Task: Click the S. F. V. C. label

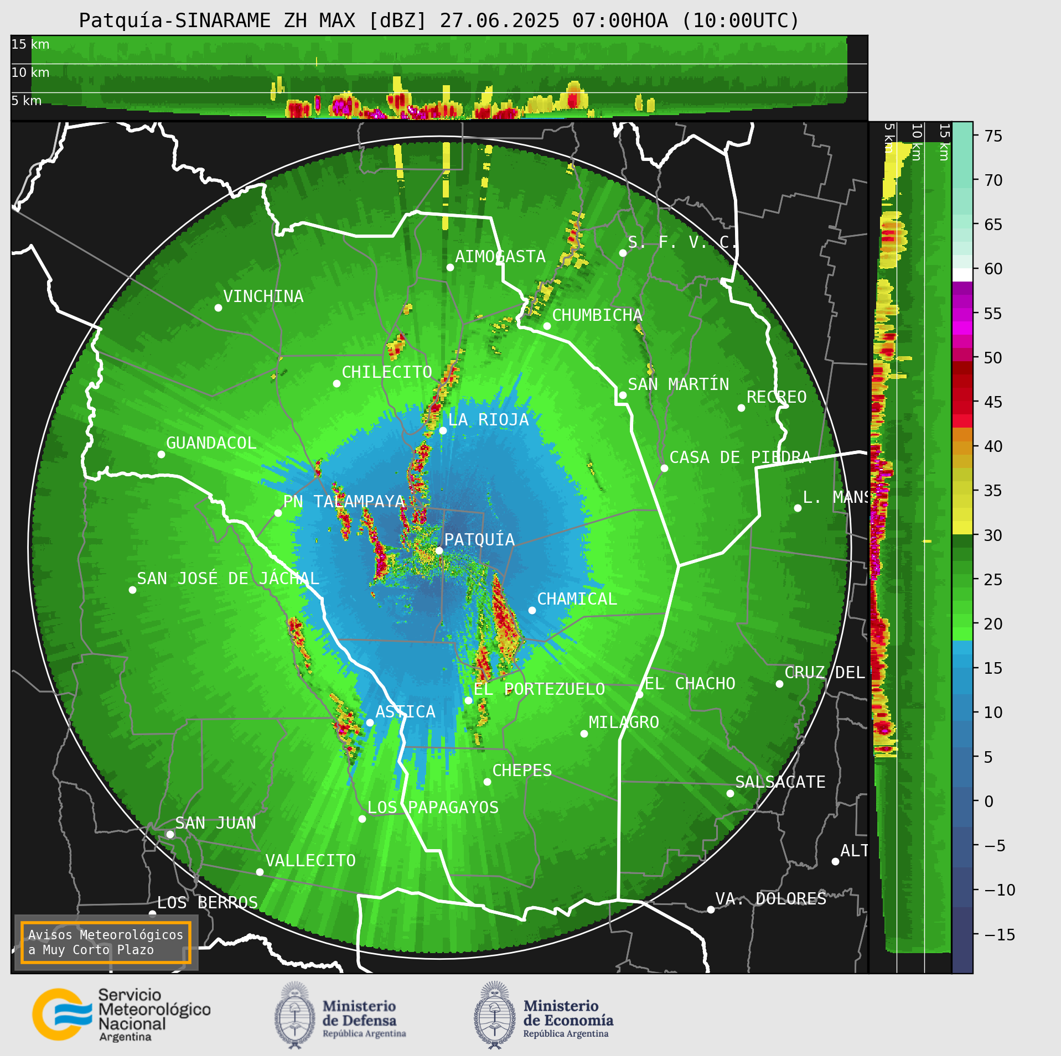Action: tap(682, 242)
